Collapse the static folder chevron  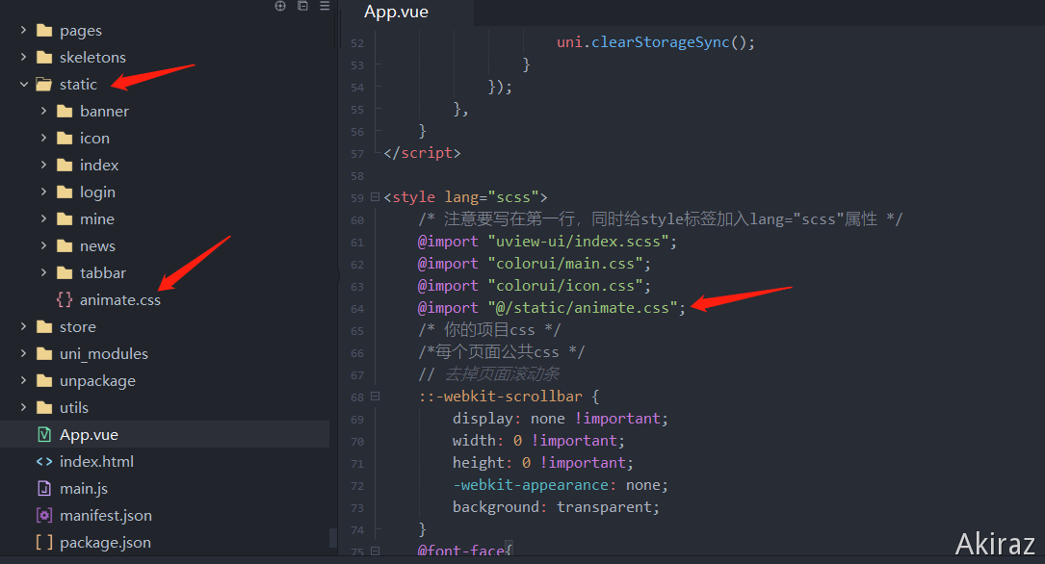pos(23,85)
